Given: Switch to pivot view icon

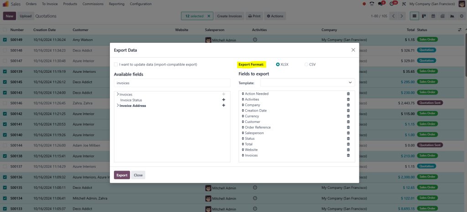Looking at the screenshot, I should click(x=442, y=16).
